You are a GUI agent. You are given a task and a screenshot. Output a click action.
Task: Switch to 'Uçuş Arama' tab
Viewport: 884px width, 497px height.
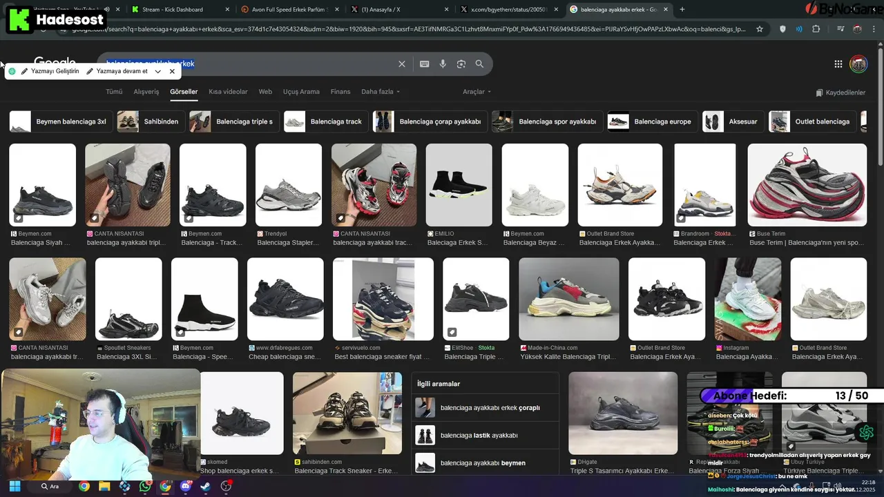(x=301, y=92)
